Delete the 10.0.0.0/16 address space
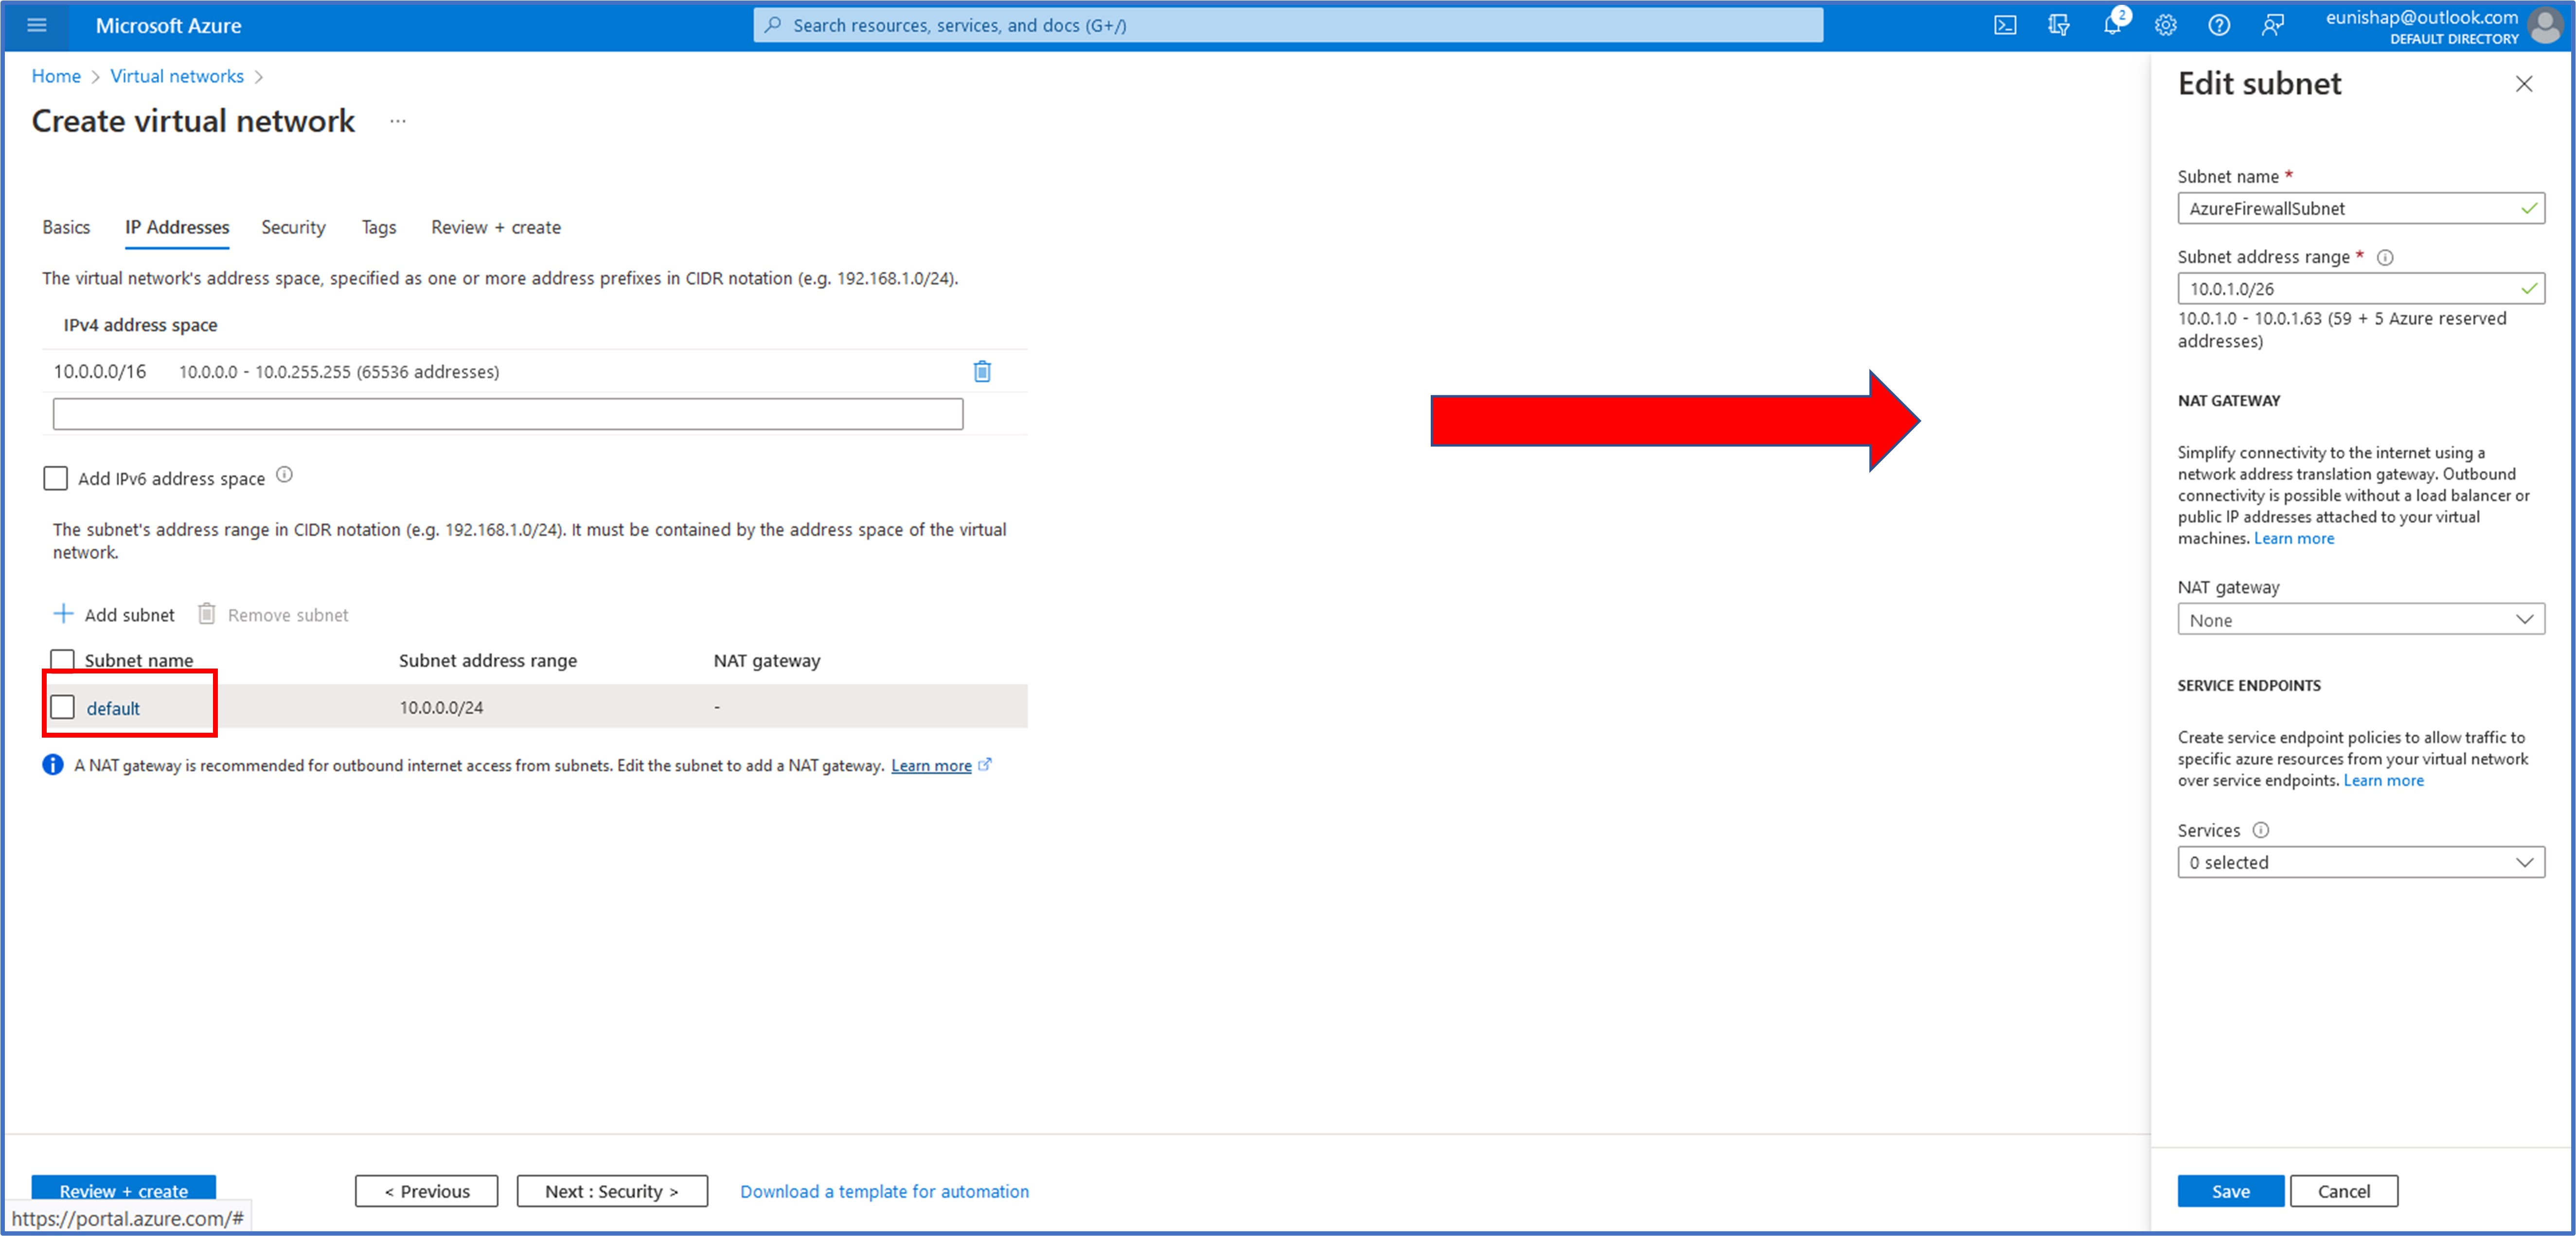The width and height of the screenshot is (2576, 1236). click(x=982, y=371)
